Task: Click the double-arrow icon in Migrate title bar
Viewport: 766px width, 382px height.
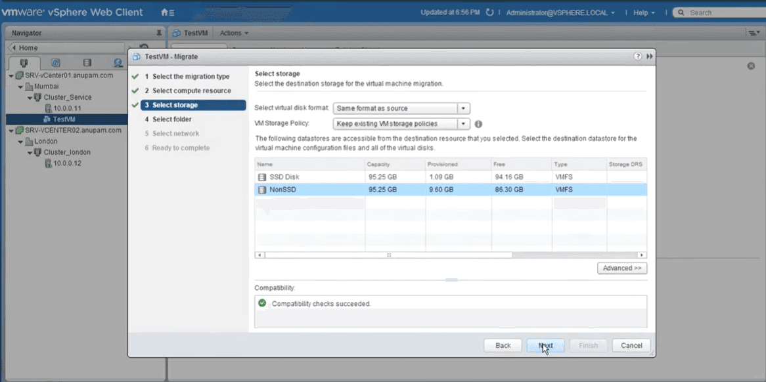Action: click(649, 56)
